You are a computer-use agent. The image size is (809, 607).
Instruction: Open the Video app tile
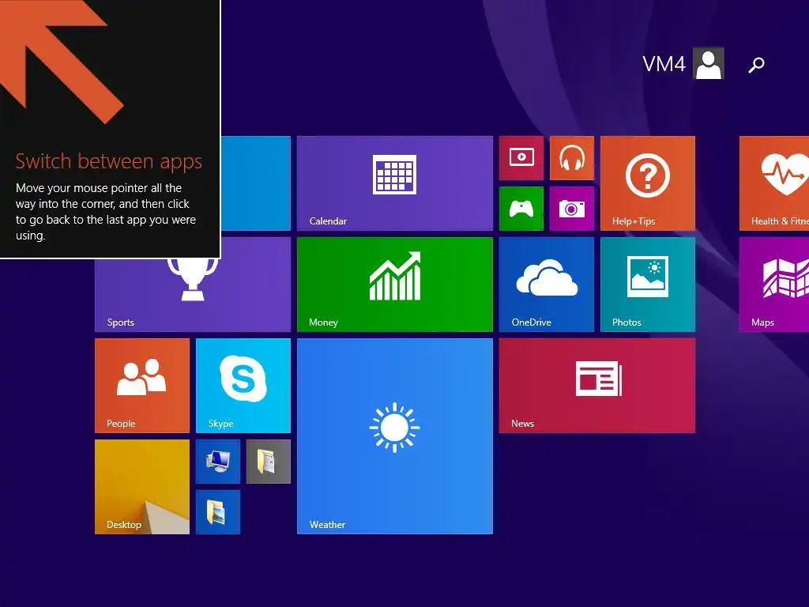coord(521,158)
